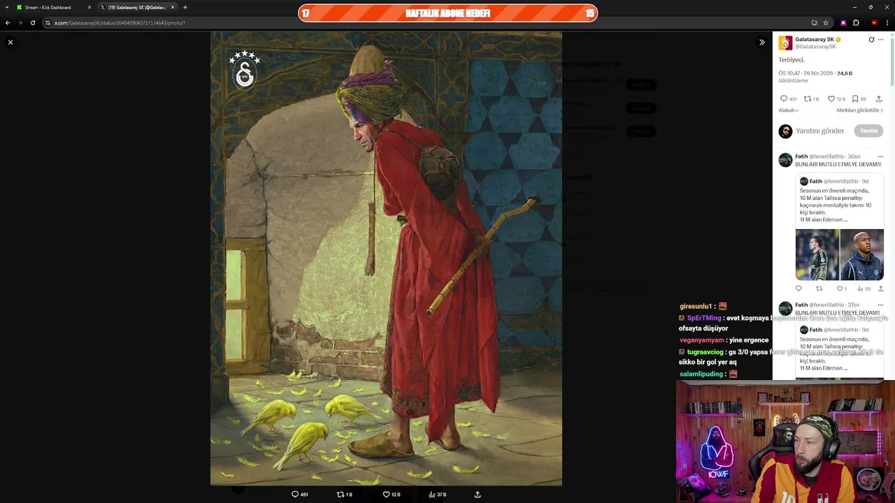The image size is (895, 503).
Task: Share the first Fatih comment
Action: click(x=880, y=289)
